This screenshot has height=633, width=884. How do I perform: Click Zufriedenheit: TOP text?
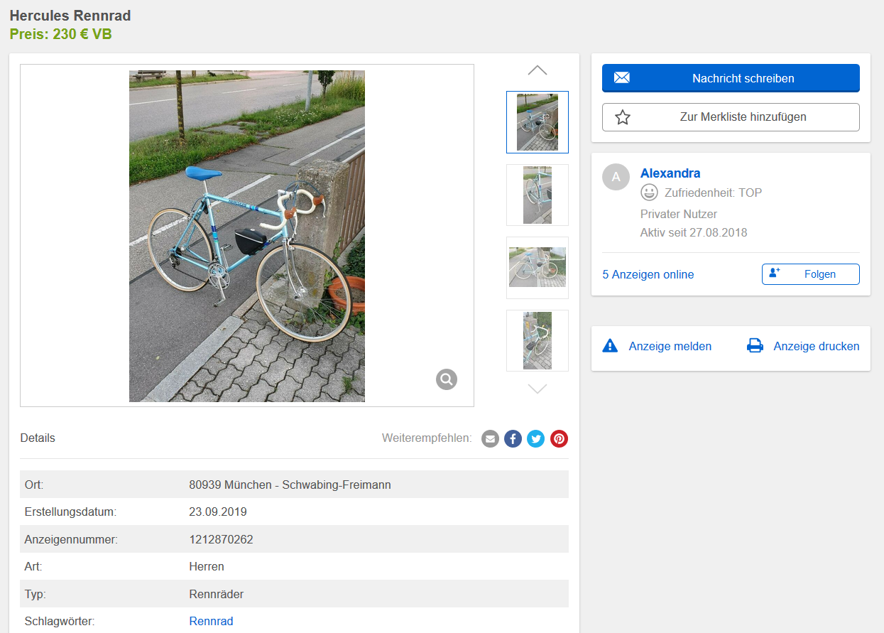pos(713,193)
